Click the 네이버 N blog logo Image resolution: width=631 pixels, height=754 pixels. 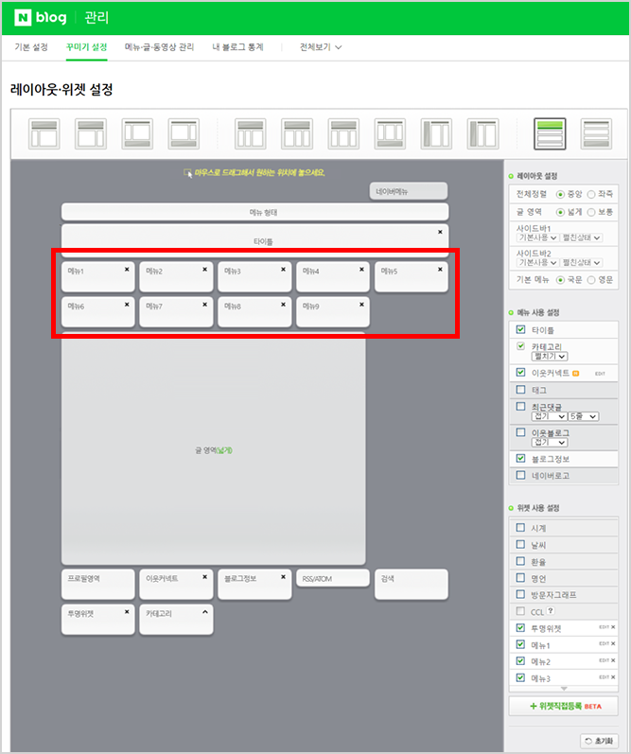[41, 18]
